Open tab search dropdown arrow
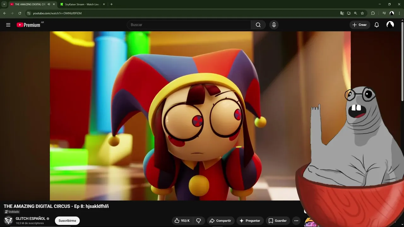 pyautogui.click(x=4, y=4)
